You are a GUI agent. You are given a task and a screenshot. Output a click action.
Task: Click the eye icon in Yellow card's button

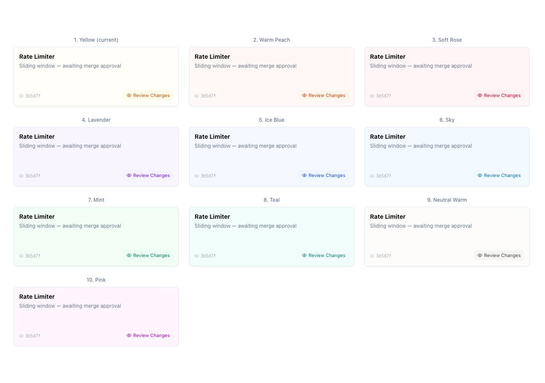click(x=129, y=95)
